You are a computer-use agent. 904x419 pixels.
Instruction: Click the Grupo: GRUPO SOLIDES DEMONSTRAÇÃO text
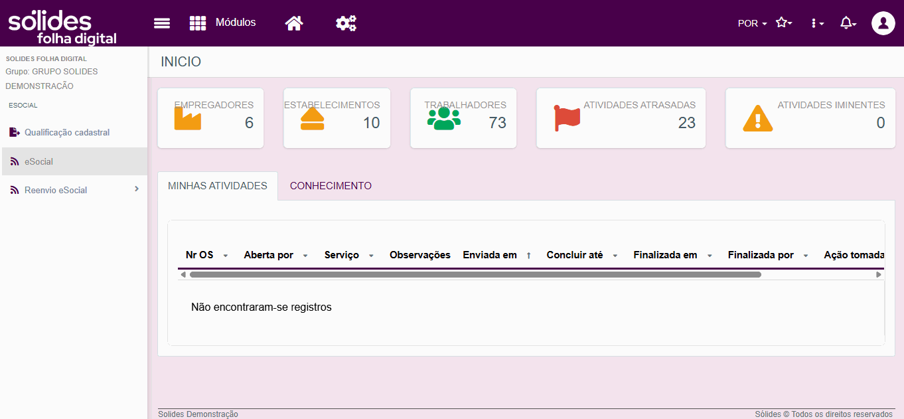coord(52,78)
